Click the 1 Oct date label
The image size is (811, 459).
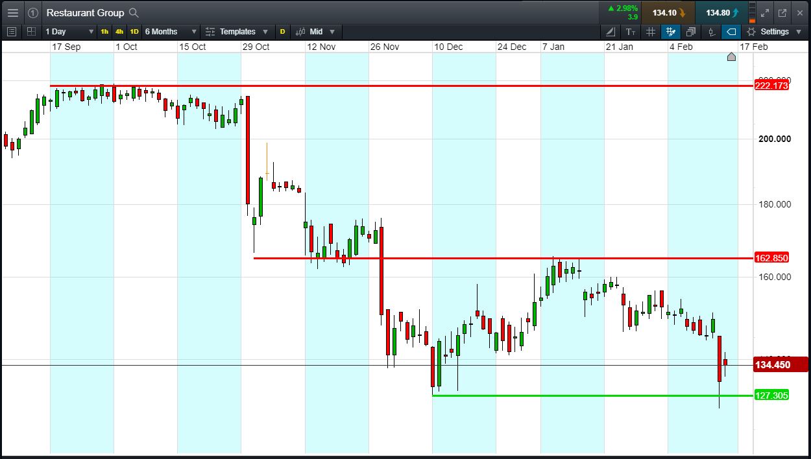click(x=127, y=47)
